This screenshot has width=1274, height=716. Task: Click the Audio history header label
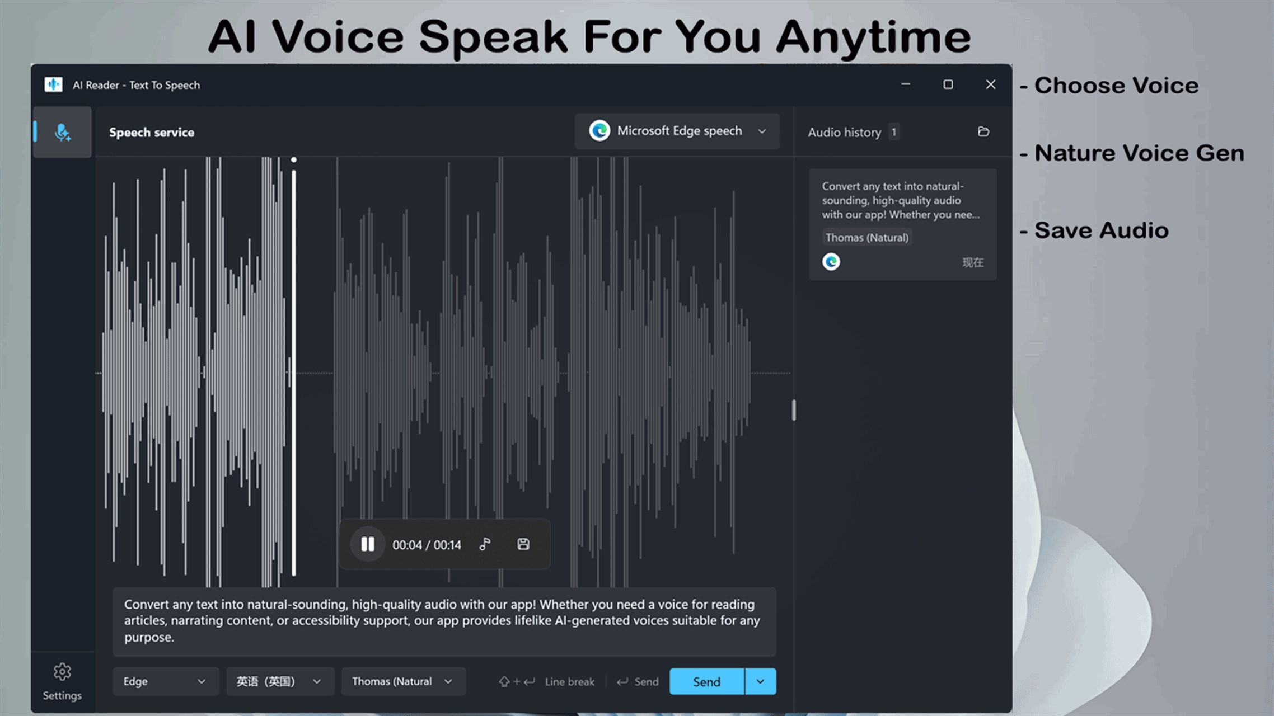[844, 133]
